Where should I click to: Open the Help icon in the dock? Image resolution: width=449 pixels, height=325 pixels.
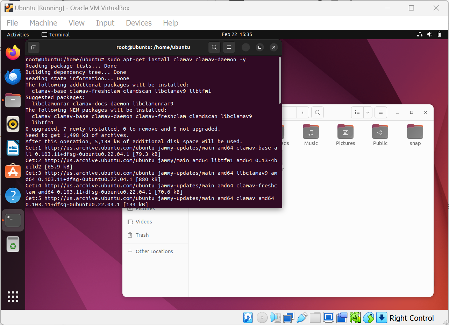tap(13, 195)
